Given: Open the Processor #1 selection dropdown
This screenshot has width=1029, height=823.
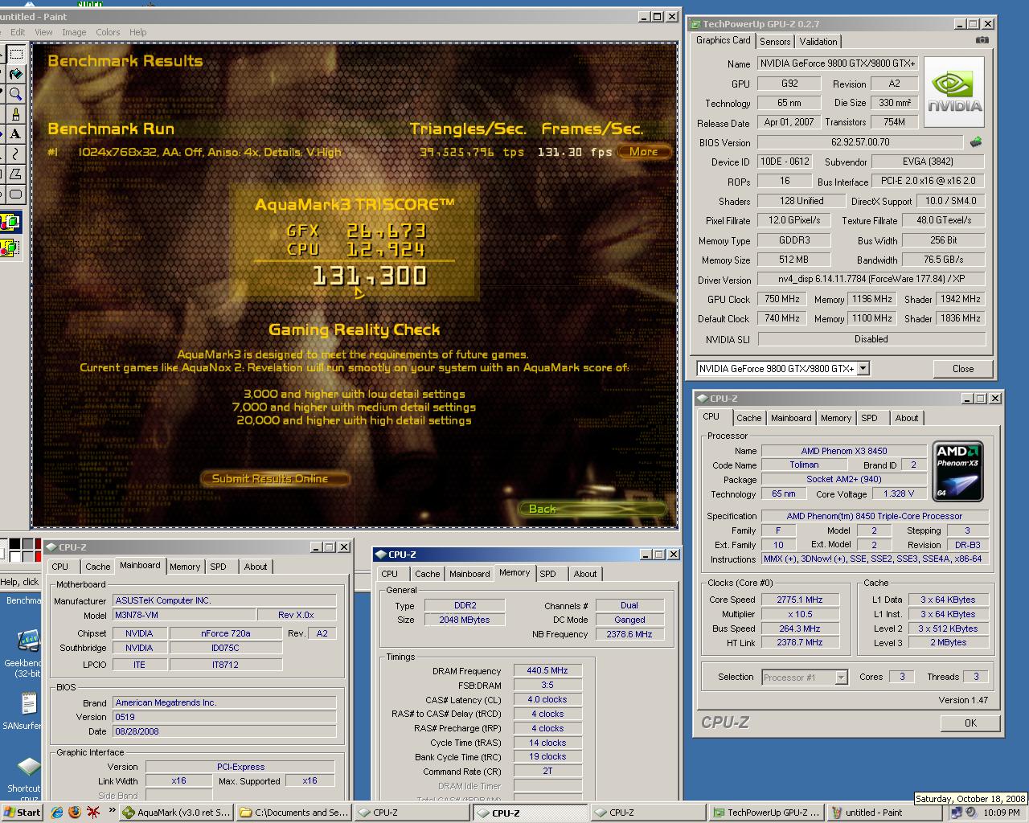Looking at the screenshot, I should click(x=841, y=678).
